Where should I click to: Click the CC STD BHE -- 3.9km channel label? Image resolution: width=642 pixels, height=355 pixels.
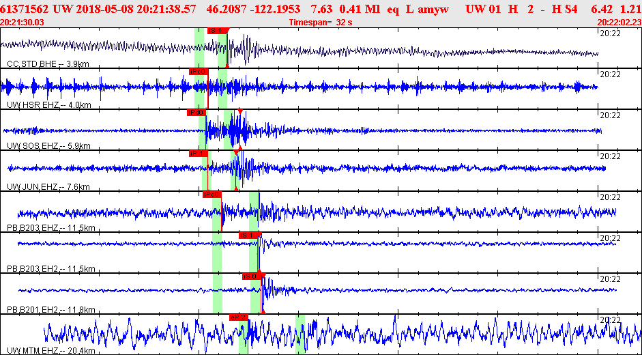[48, 64]
